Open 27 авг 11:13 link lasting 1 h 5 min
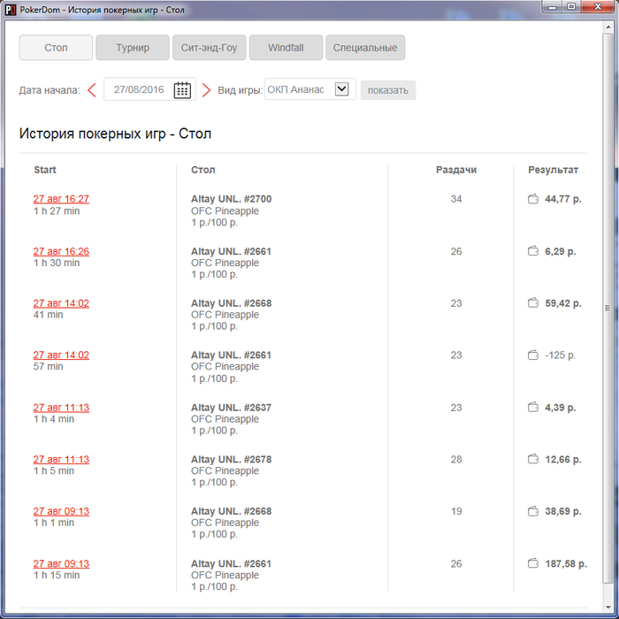The image size is (619, 619). click(61, 460)
